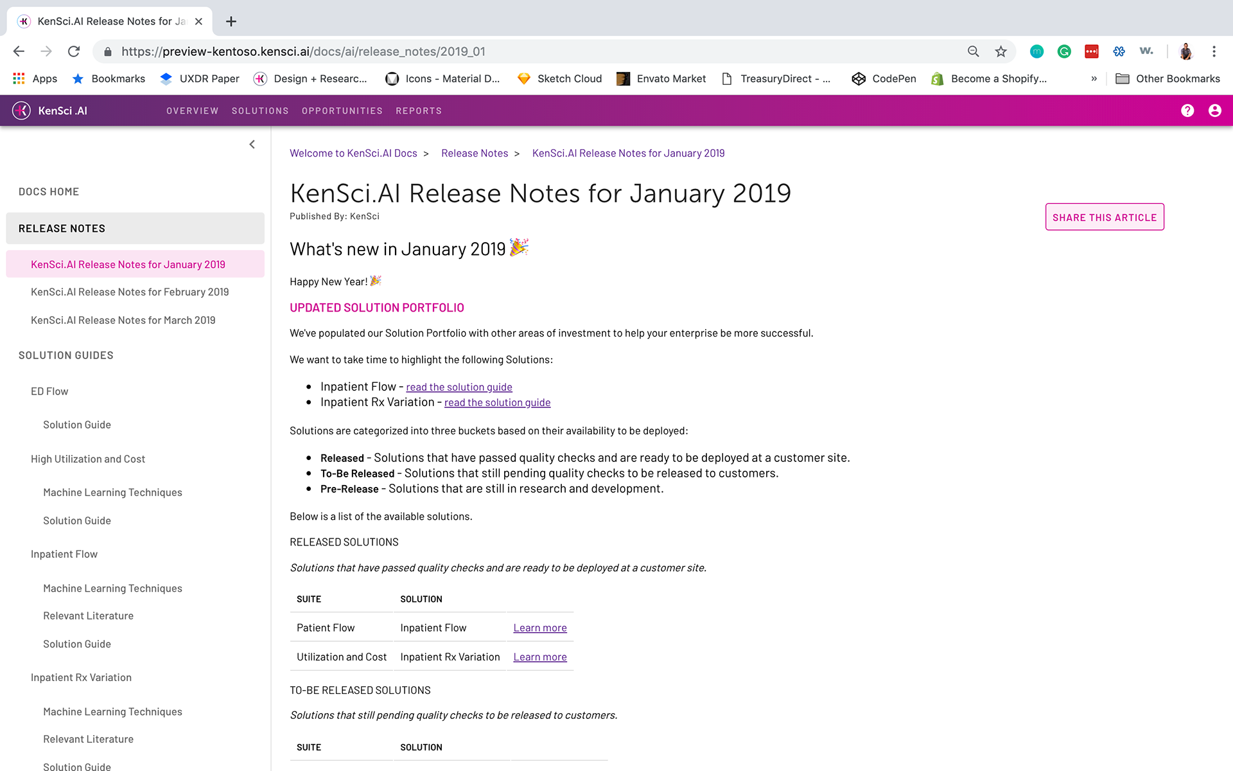
Task: Open January 2019 release notes in sidebar
Action: 135,264
